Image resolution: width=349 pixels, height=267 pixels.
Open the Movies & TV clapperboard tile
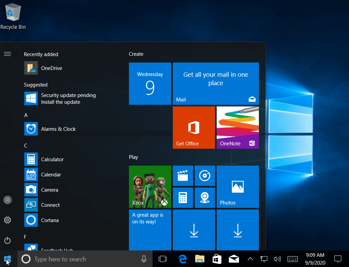(183, 176)
